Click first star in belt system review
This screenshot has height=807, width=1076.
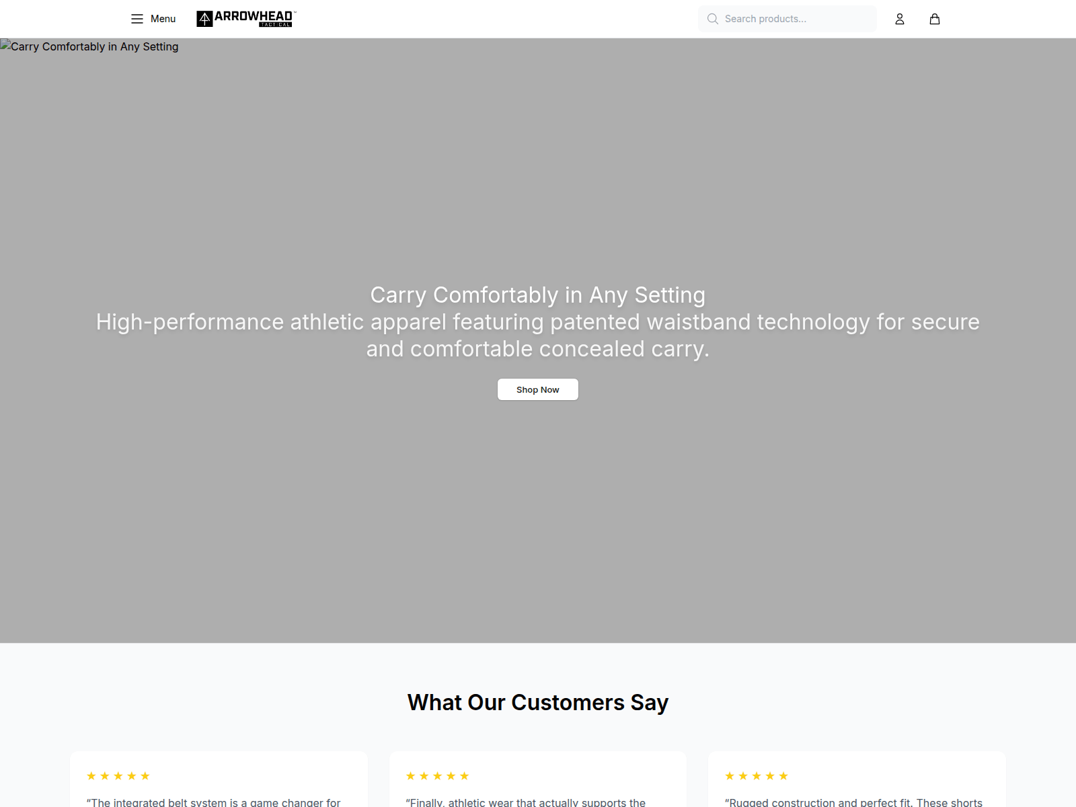coord(91,776)
